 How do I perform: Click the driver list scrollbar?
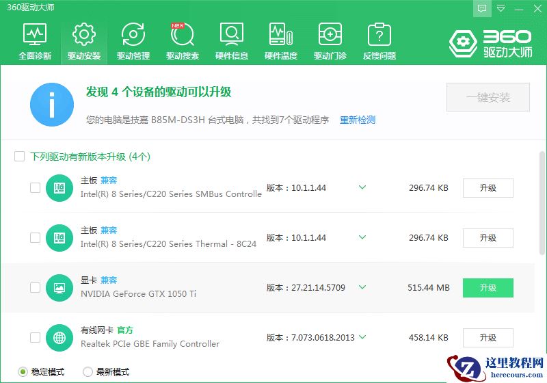(x=542, y=202)
